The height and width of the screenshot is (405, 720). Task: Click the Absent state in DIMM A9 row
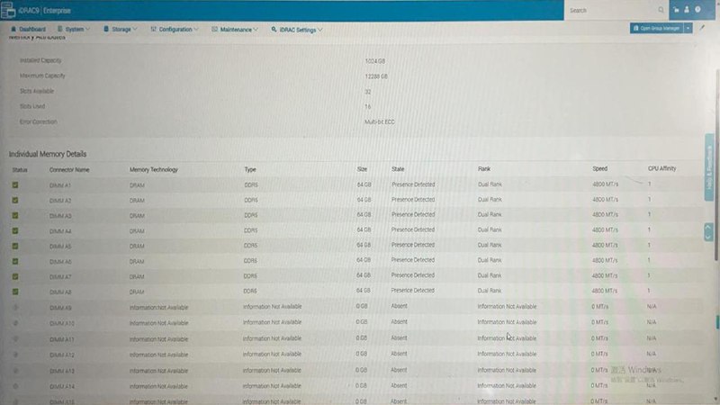pyautogui.click(x=399, y=306)
